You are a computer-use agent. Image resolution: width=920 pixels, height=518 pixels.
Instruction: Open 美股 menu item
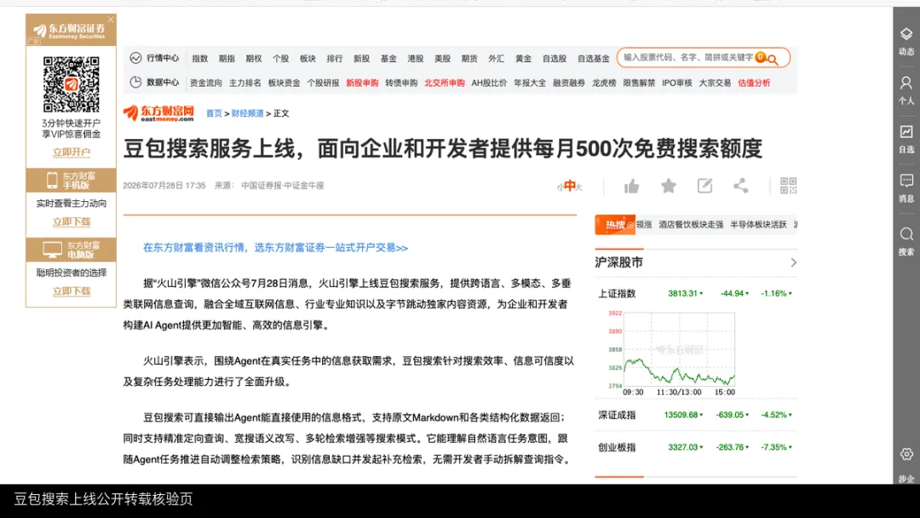click(442, 58)
